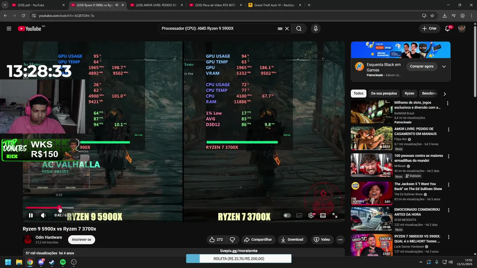Close the ps6 - YouTube tab
This screenshot has height=268, width=477.
click(x=63, y=5)
